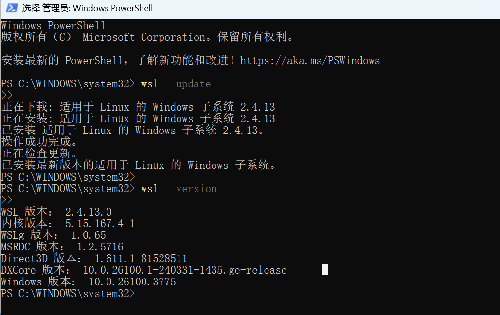Screen dimensions: 500x315
Task: Click the window title text 管理员: Windows PowerShell
Action: (97, 8)
